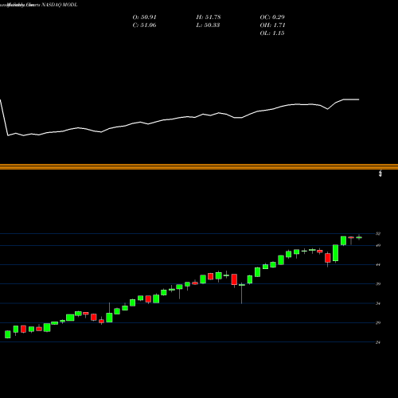Click the small marker below the orange band
Image resolution: width=398 pixels, height=398 pixels.
[380, 174]
